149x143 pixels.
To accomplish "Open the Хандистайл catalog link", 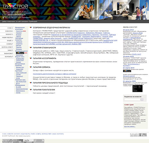I will 20,69.
